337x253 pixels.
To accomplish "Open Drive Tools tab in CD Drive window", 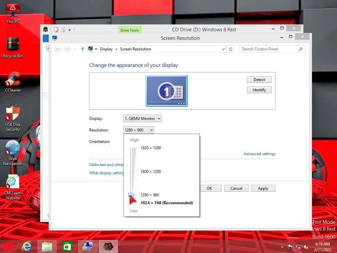I will pyautogui.click(x=130, y=30).
